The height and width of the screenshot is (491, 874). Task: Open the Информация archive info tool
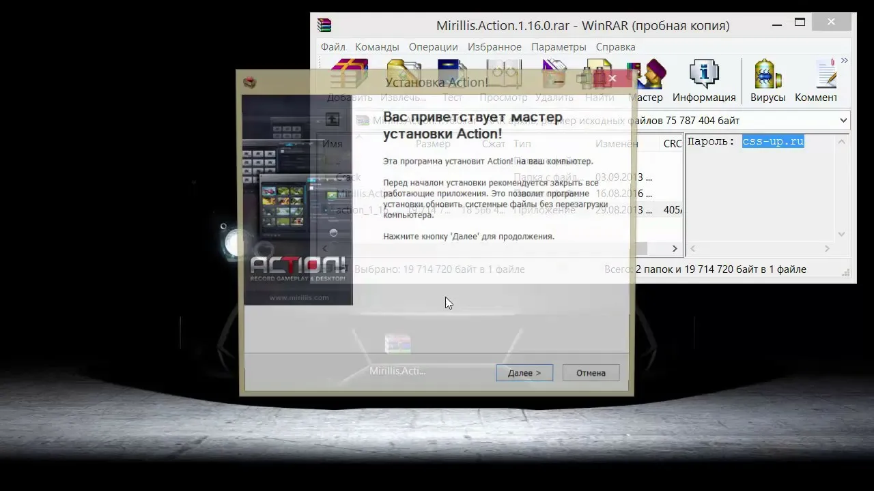(x=703, y=80)
